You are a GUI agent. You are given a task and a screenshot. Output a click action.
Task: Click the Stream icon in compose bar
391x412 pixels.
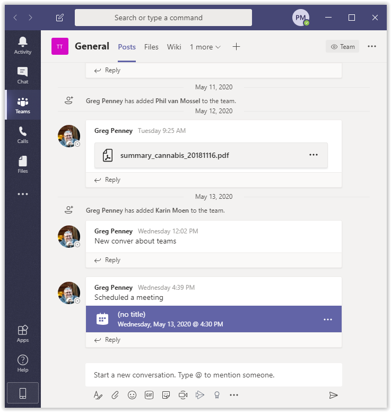pyautogui.click(x=200, y=395)
